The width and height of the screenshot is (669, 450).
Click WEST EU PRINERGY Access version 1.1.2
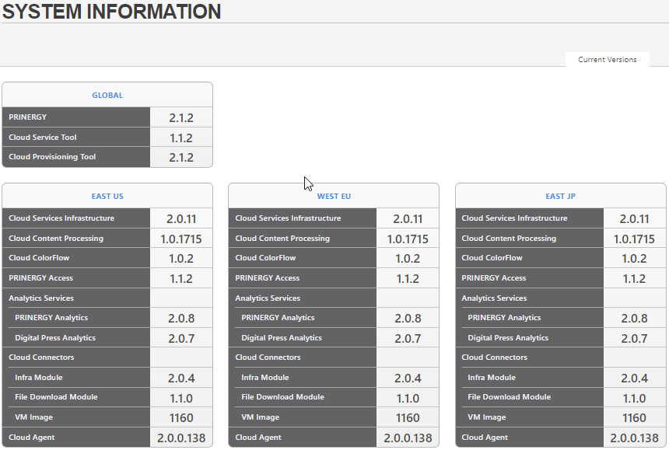point(408,279)
